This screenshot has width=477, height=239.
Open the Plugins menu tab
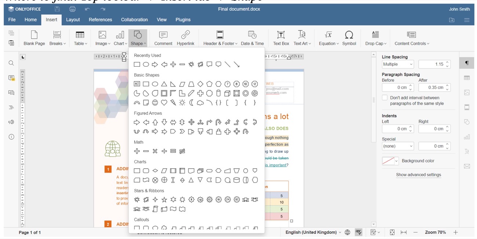(183, 20)
